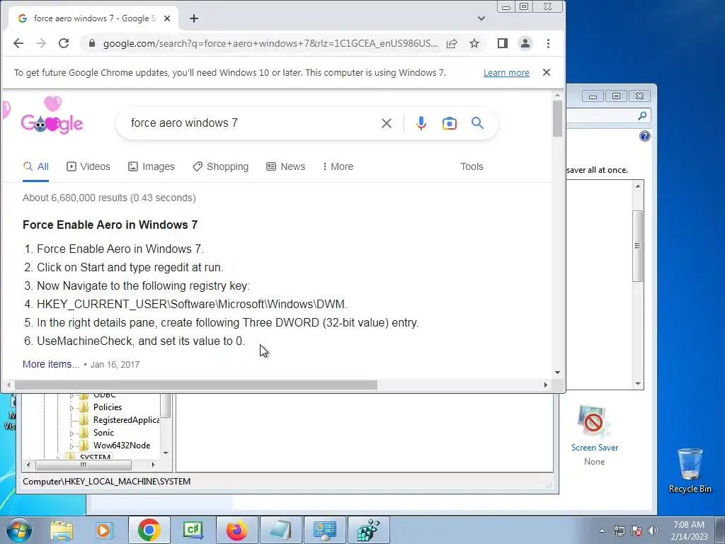Open a new Chrome tab
The width and height of the screenshot is (725, 544).
(x=194, y=18)
